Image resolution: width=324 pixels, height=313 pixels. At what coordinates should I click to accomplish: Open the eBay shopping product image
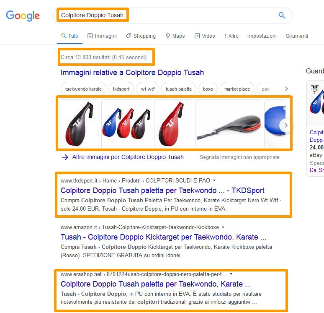click(316, 103)
